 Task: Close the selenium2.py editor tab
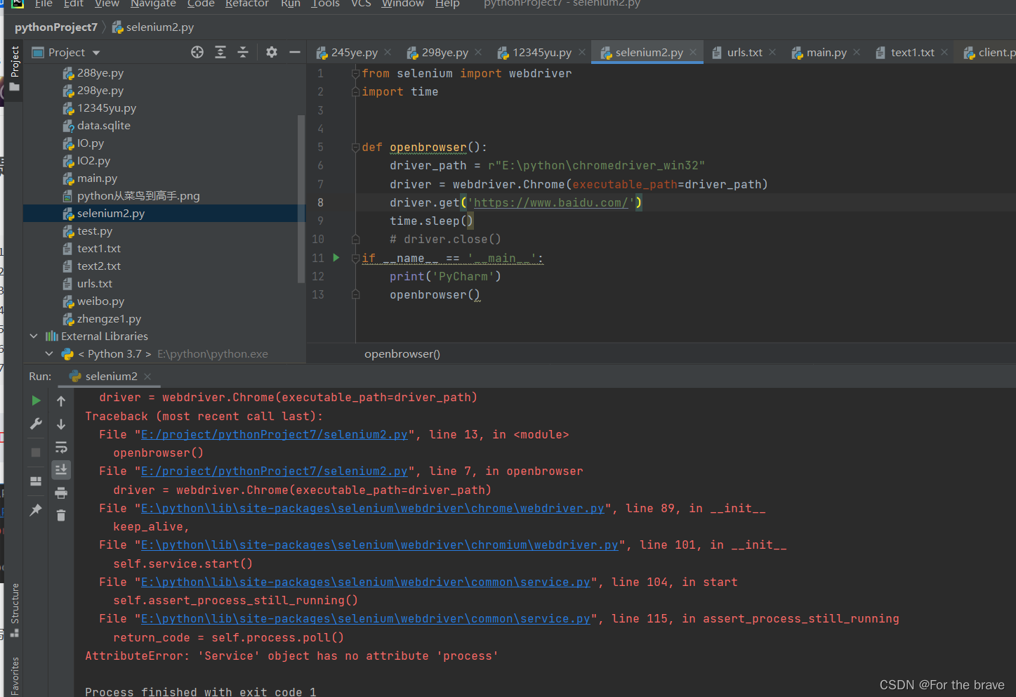coord(693,52)
